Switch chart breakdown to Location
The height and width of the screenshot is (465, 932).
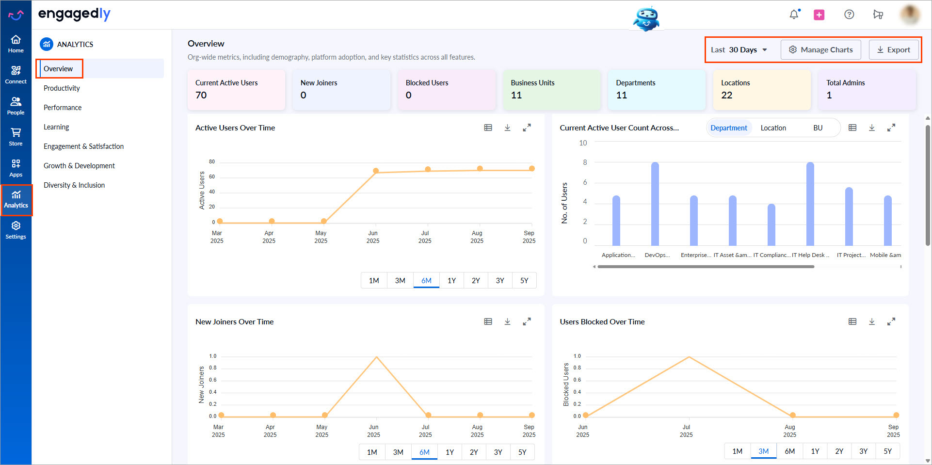[x=773, y=128]
